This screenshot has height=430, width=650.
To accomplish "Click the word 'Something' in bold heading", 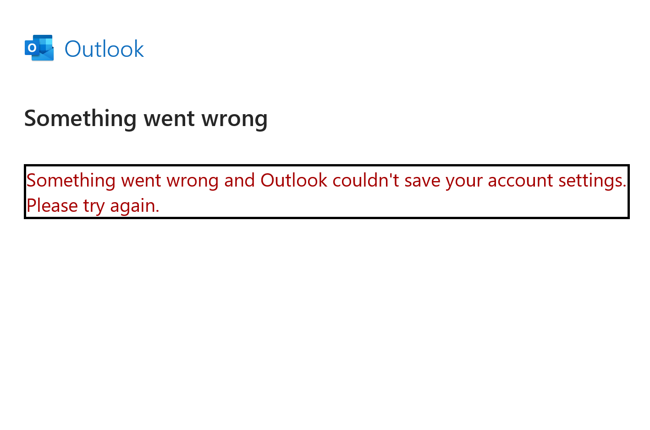I will pyautogui.click(x=80, y=118).
